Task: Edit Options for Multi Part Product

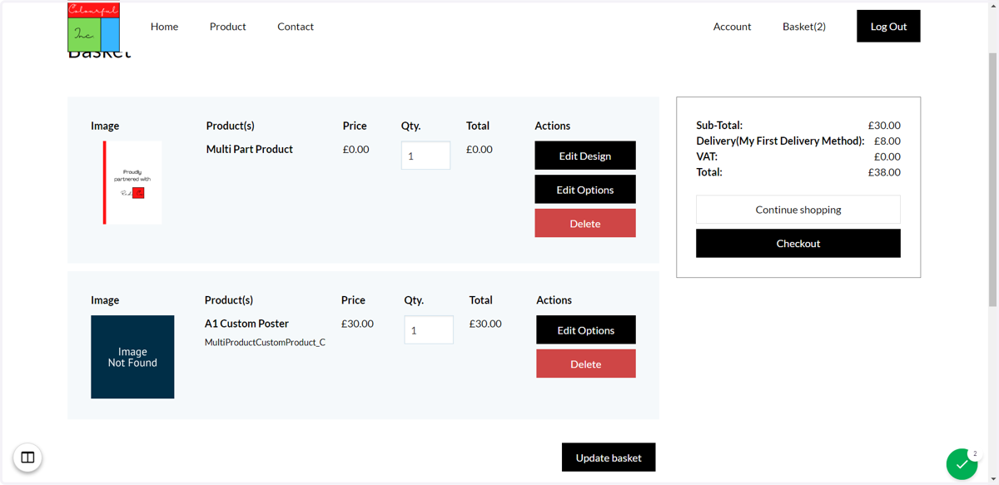Action: (585, 190)
